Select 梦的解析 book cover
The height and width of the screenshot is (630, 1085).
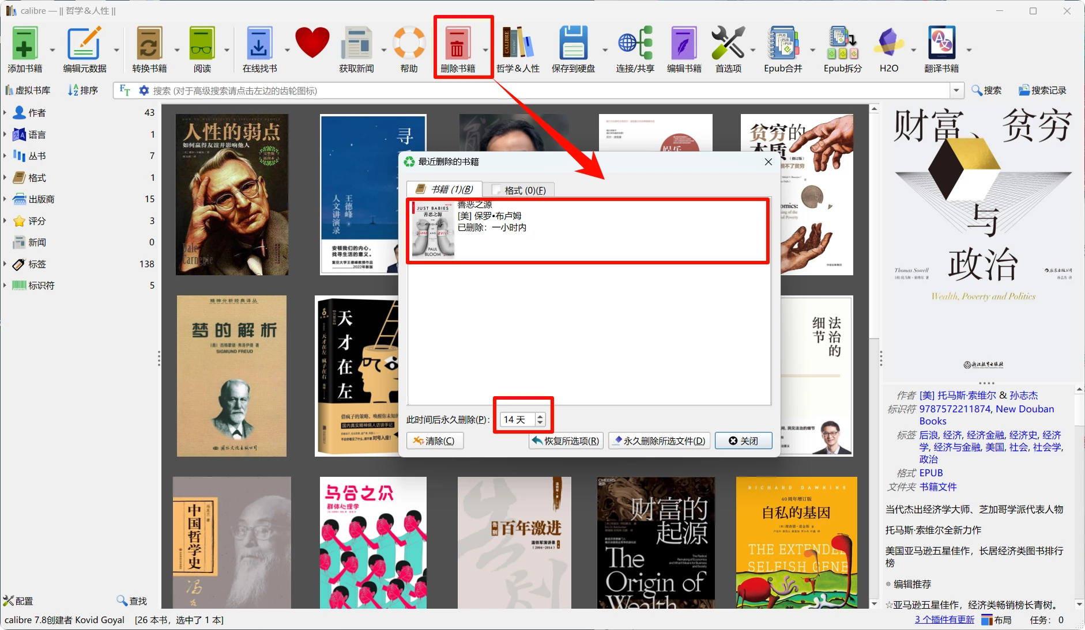(232, 376)
